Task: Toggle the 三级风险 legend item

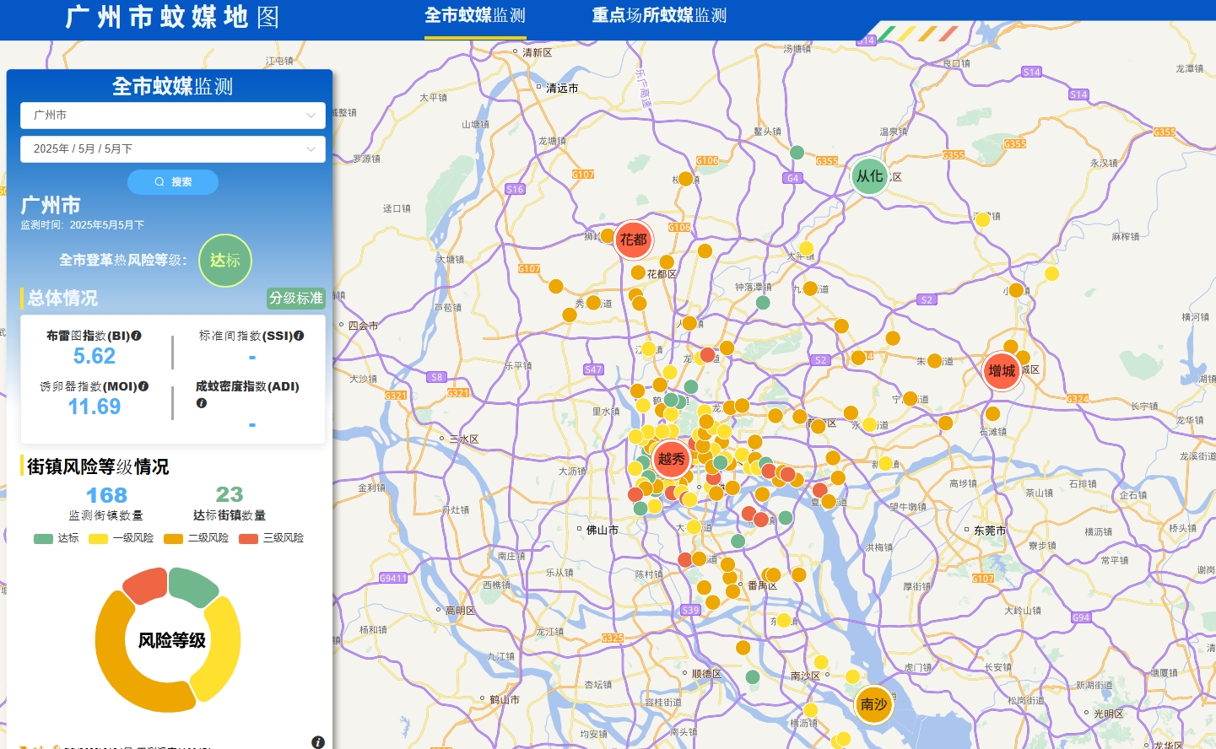Action: coord(272,538)
